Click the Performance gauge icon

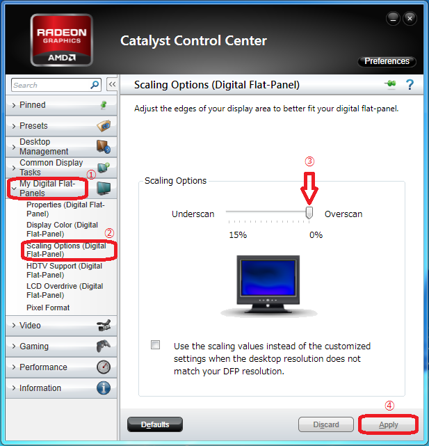coord(104,367)
